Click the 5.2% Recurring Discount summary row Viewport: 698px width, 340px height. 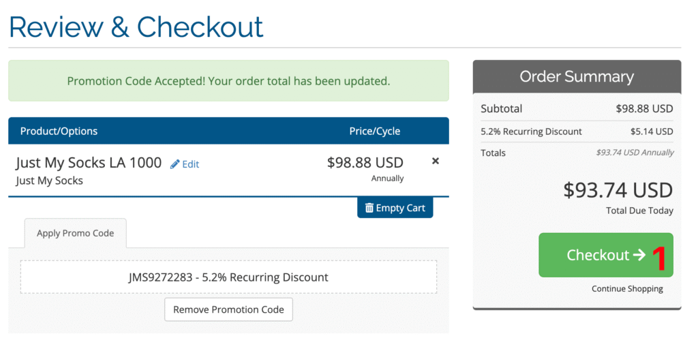click(577, 132)
